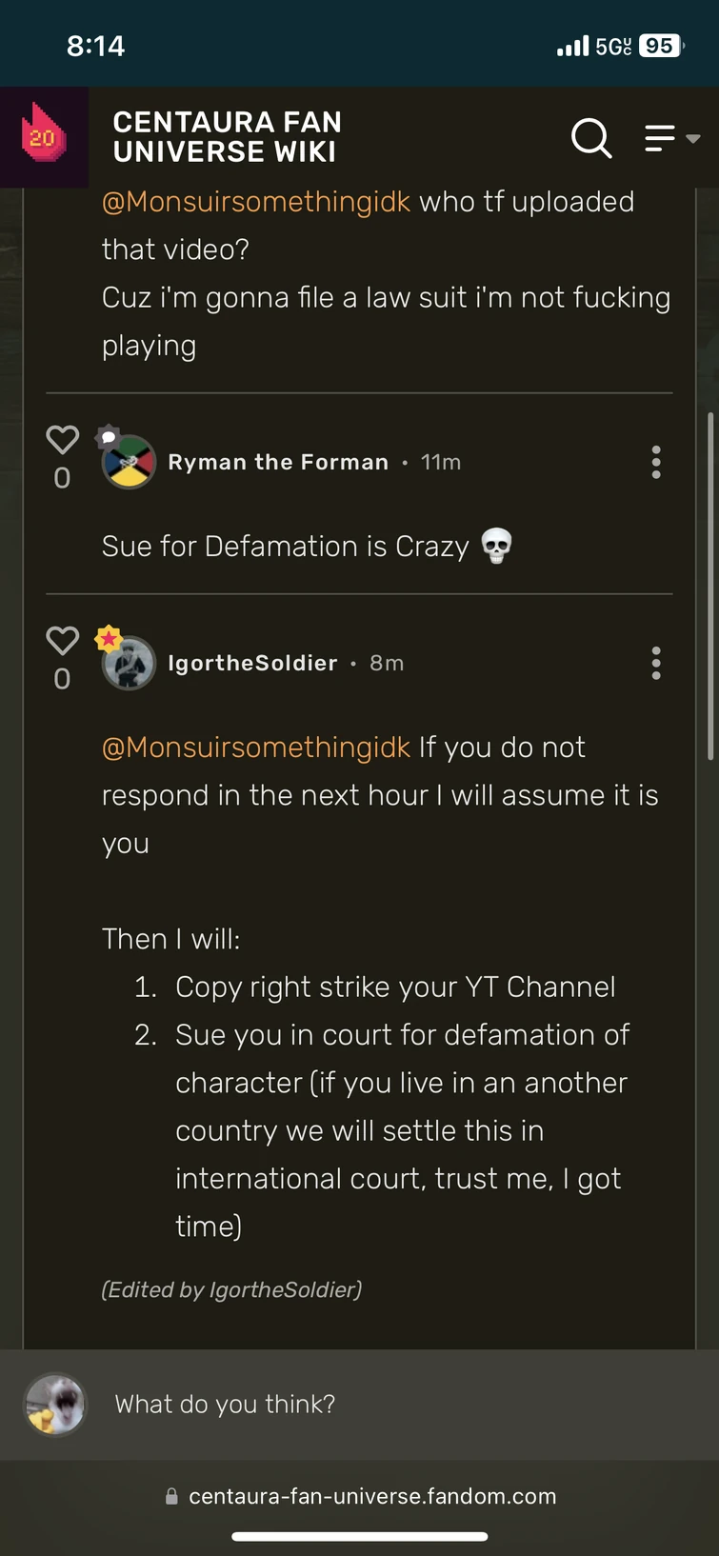This screenshot has width=719, height=1556.
Task: Click the Edited by IgortheSoldier notice
Action: 232,1289
